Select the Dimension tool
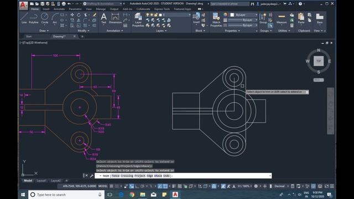This screenshot has width=354, height=199. 115,18
